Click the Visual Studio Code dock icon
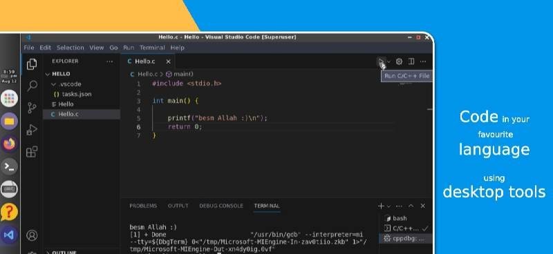Screen dimensions: 553x254 point(9,235)
